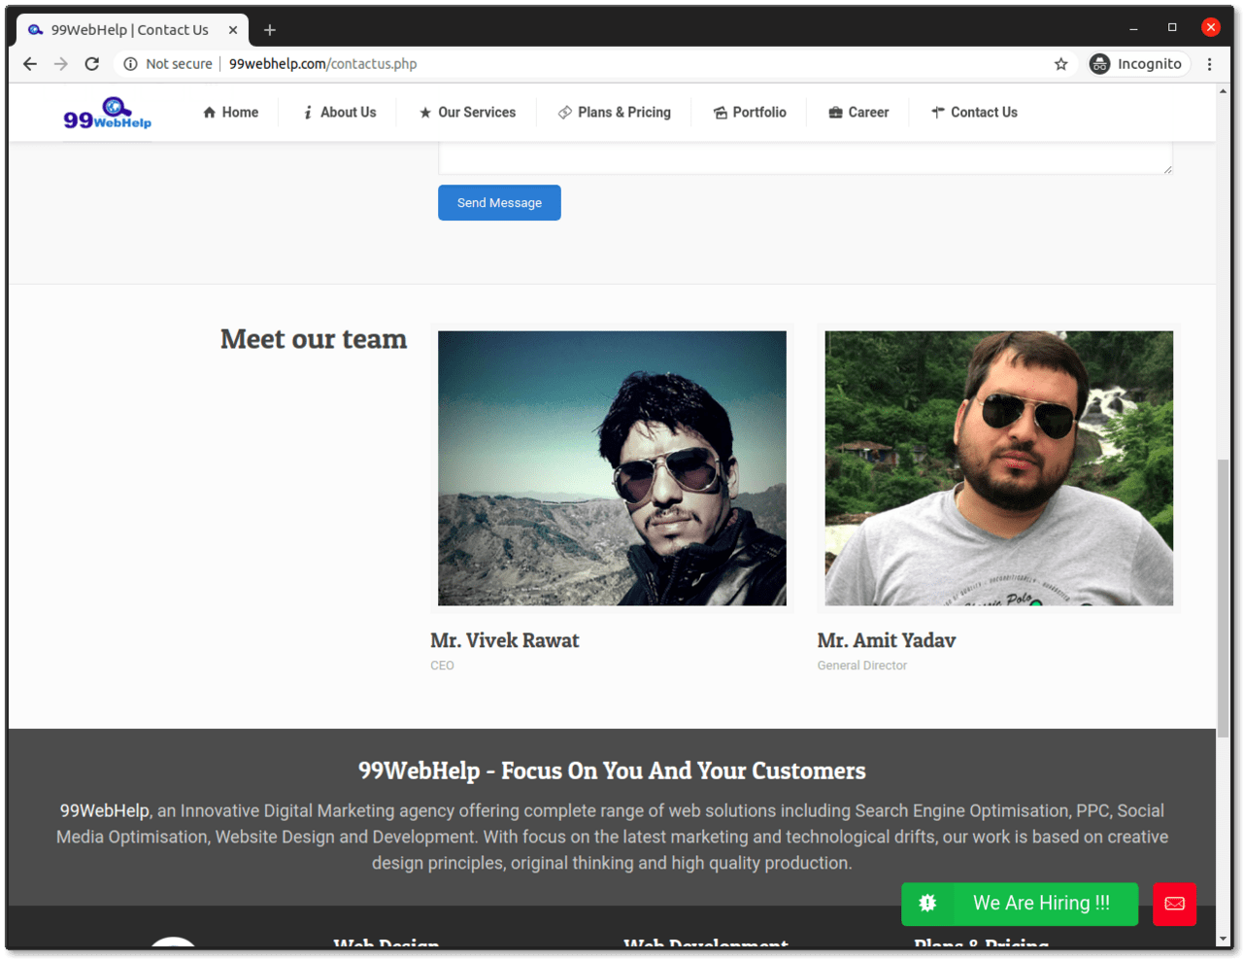Go to the Home menu item
Screen dimensions: 1243x959
point(230,113)
